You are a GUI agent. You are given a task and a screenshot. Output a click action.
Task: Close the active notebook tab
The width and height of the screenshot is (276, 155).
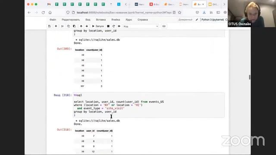tap(203, 4)
